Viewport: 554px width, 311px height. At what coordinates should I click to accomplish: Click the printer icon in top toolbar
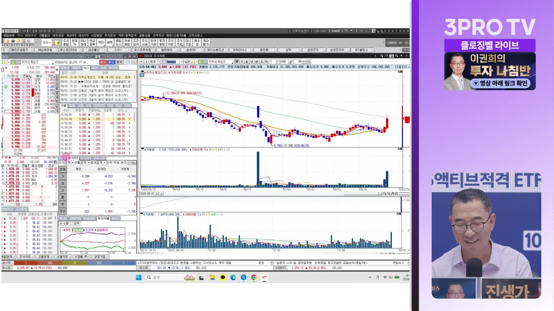click(13, 41)
